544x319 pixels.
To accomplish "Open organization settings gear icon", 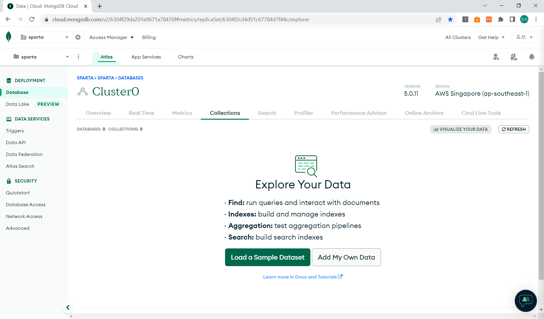I will pos(78,37).
